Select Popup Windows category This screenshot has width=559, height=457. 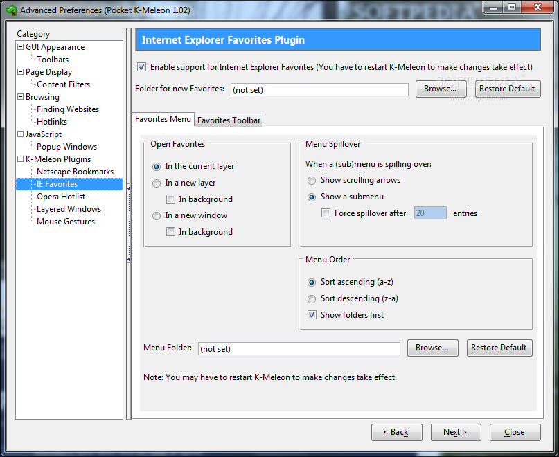pos(66,147)
